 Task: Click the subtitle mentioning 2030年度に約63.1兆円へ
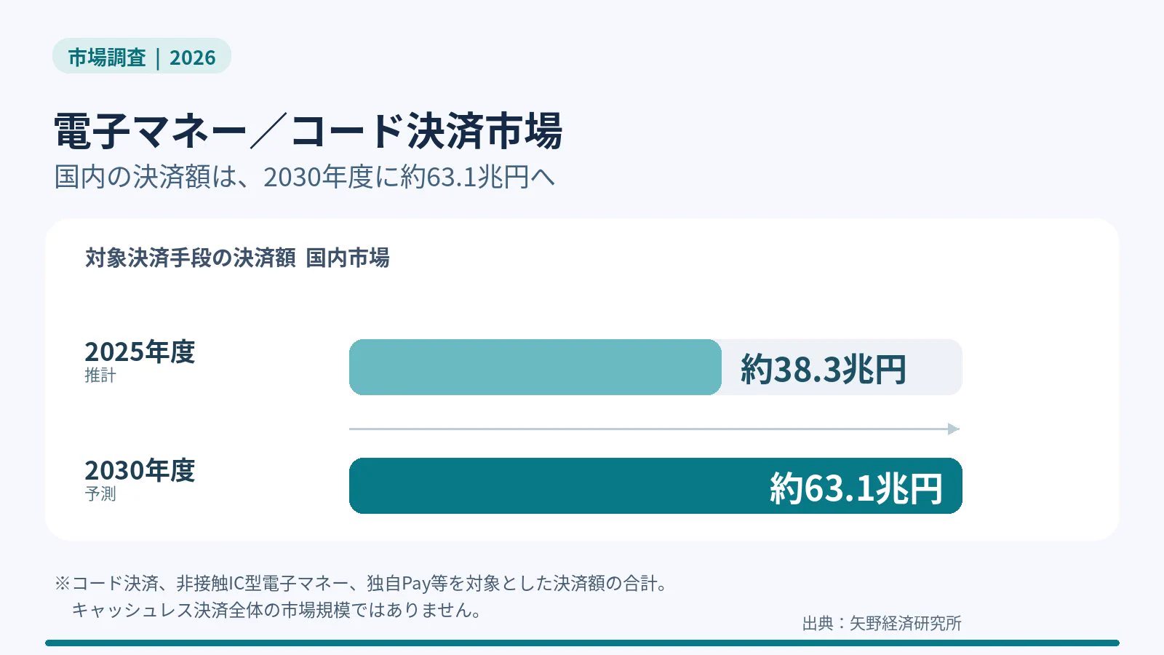304,177
